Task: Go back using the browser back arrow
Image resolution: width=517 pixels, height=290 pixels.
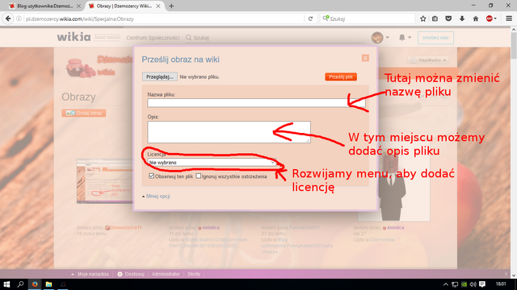Action: (8, 19)
